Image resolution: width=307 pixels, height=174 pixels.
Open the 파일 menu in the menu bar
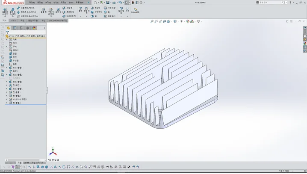(32, 3)
